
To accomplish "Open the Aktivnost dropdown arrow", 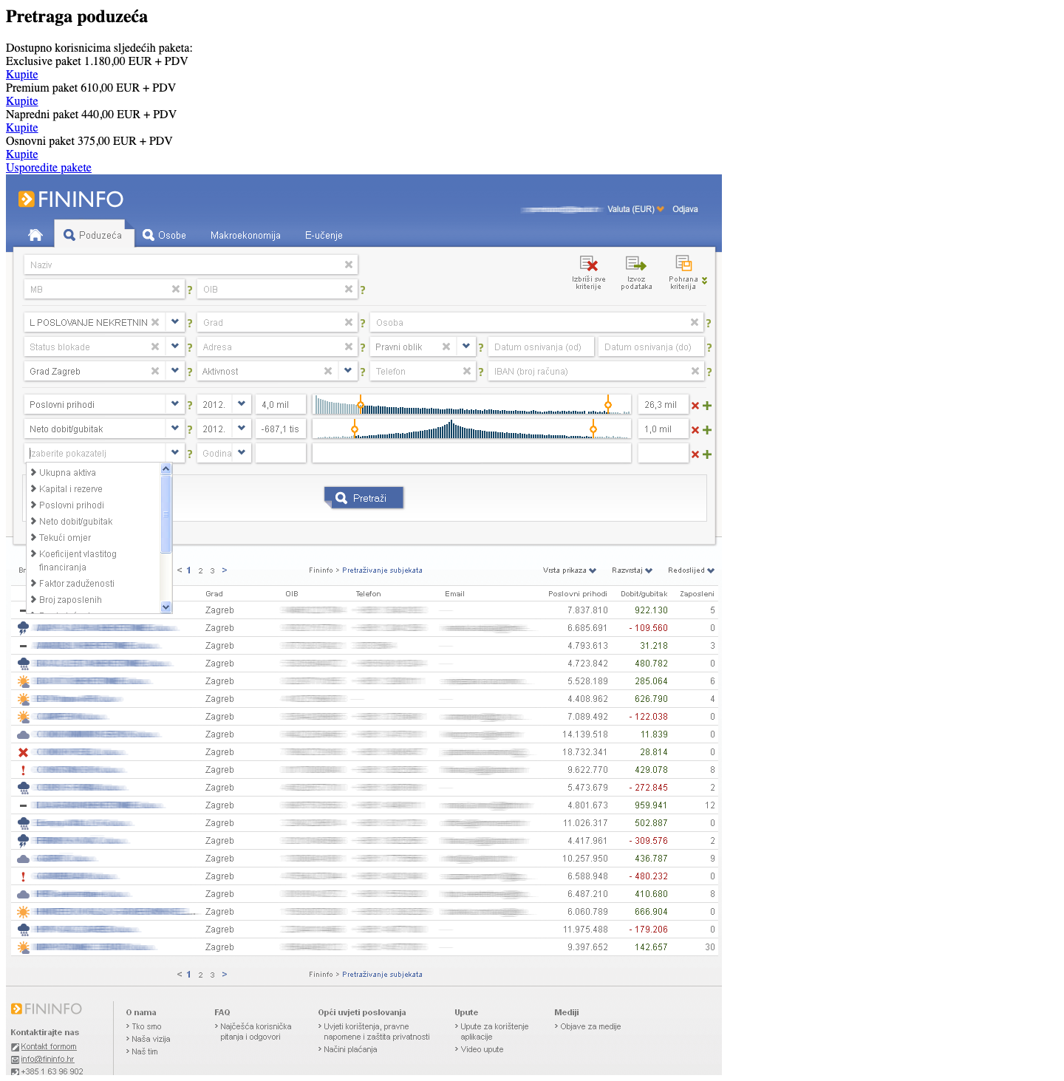I will (x=348, y=371).
